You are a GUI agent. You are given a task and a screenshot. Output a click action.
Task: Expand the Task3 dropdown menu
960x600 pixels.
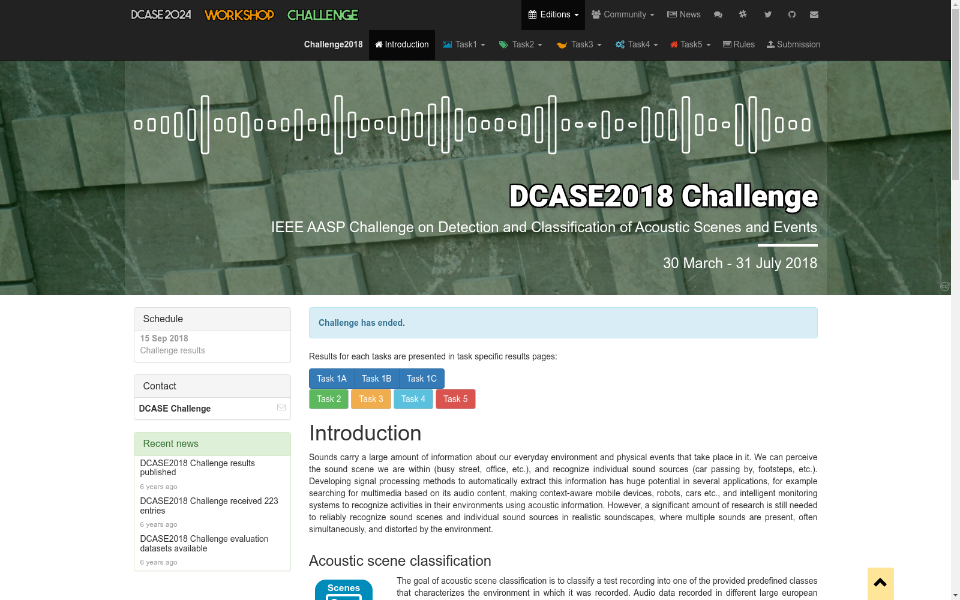[x=579, y=45]
